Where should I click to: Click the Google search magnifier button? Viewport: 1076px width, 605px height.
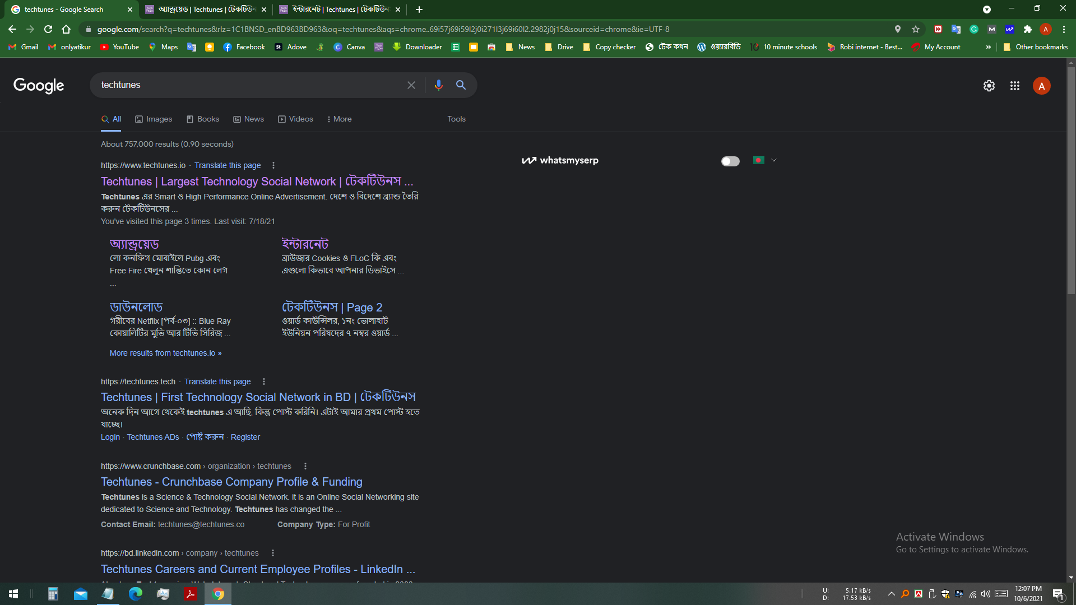point(461,85)
